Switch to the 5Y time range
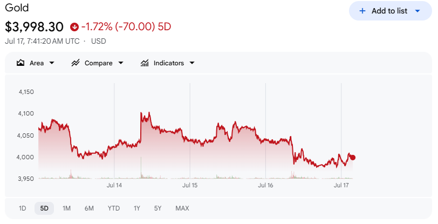Viewport: 438px width, 224px height. pyautogui.click(x=158, y=208)
